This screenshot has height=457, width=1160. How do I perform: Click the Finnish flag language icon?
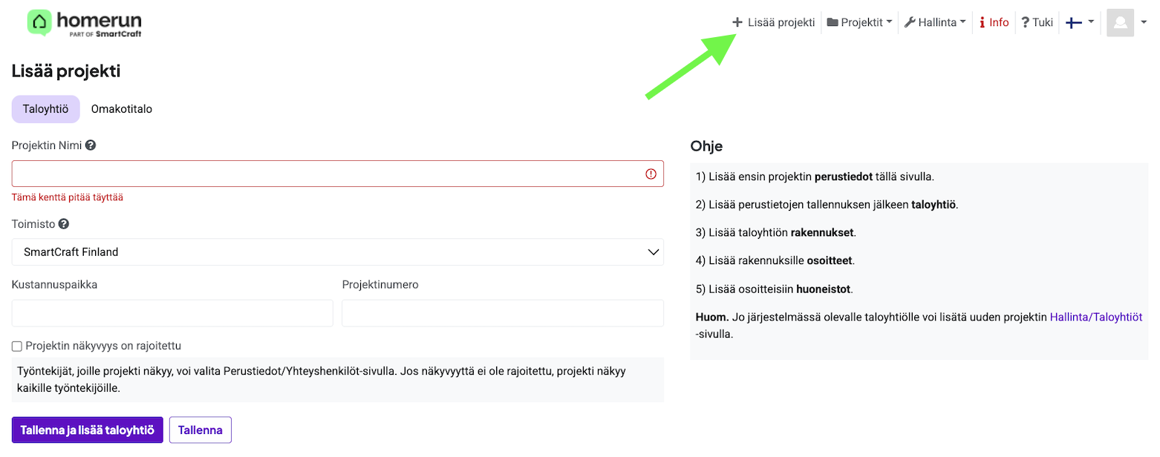click(x=1073, y=22)
